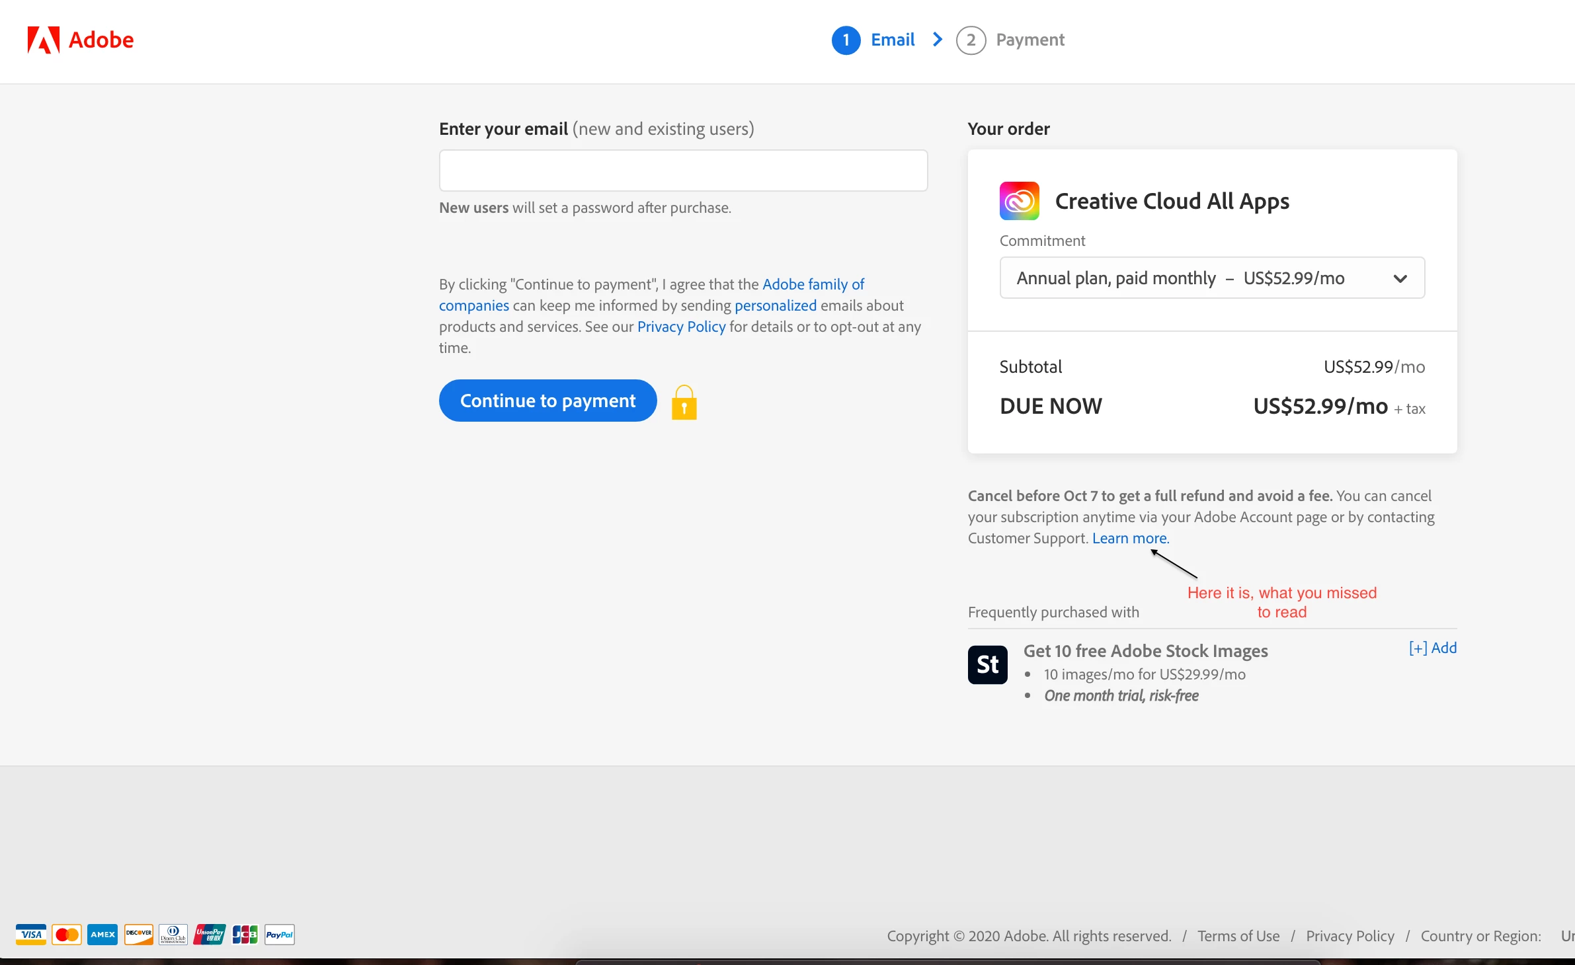The width and height of the screenshot is (1575, 965).
Task: Click the JCB card icon
Action: (245, 935)
